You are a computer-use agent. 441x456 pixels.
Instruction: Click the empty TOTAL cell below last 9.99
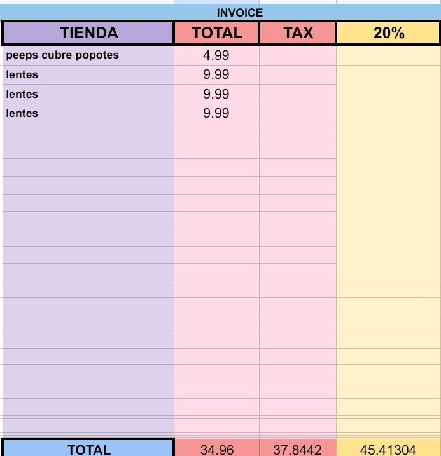(216, 132)
